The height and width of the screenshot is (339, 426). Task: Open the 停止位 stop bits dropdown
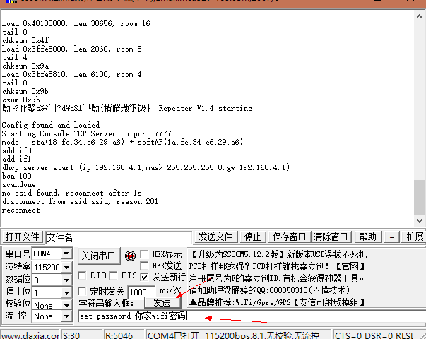66,292
